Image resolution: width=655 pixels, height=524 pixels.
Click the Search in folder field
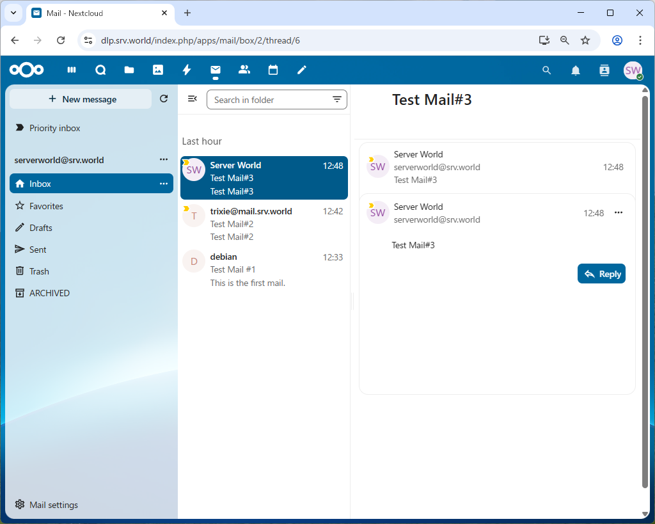[269, 100]
